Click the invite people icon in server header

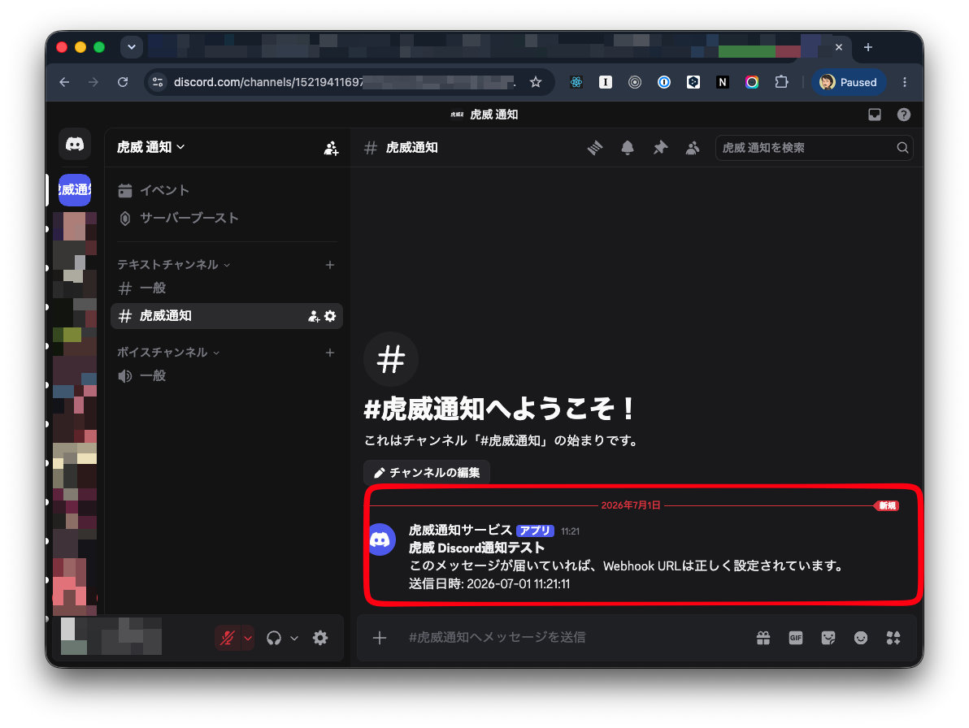[331, 148]
